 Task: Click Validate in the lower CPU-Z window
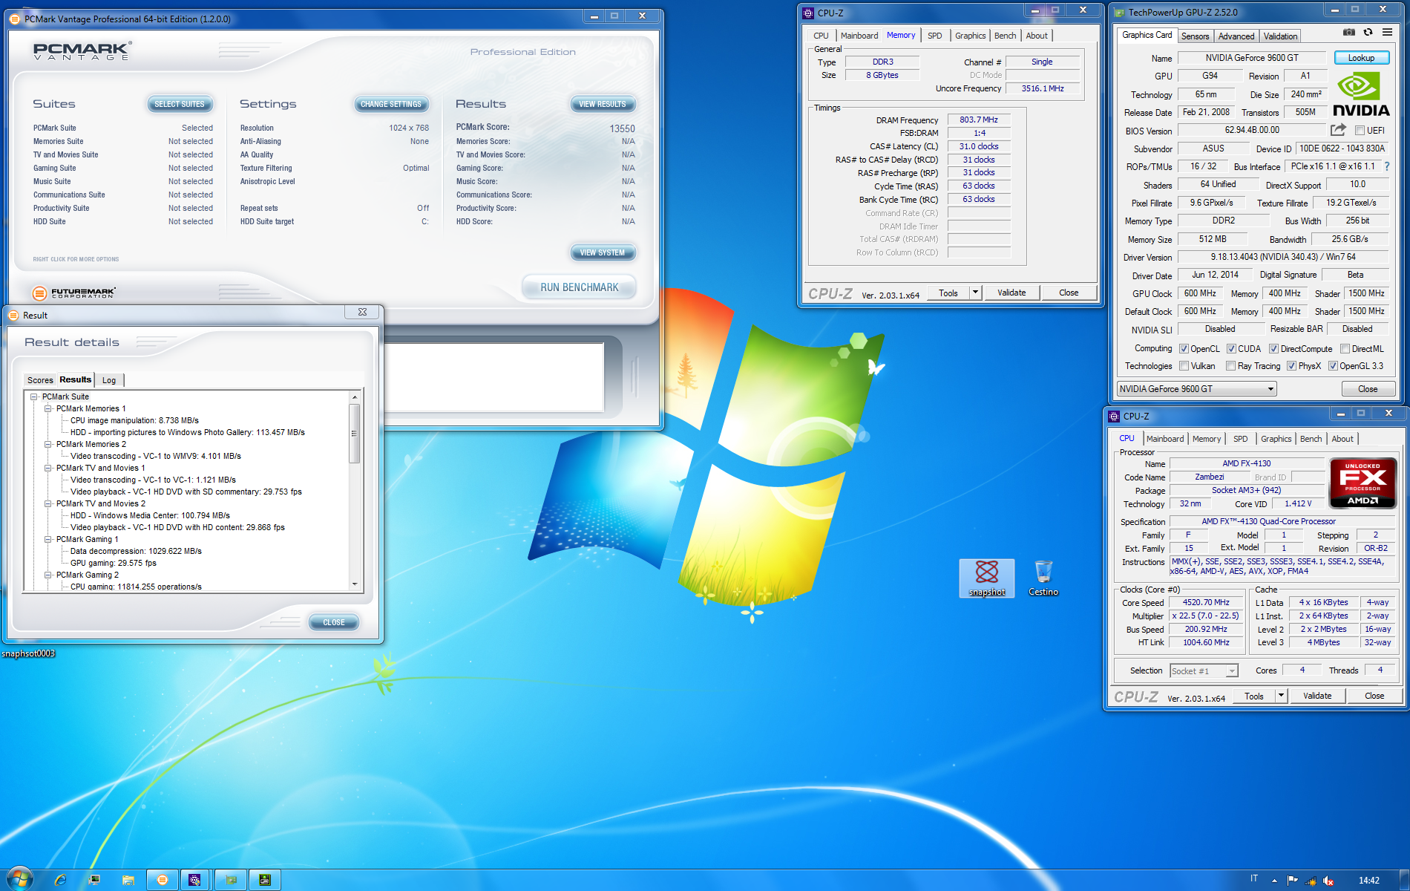click(x=1317, y=696)
